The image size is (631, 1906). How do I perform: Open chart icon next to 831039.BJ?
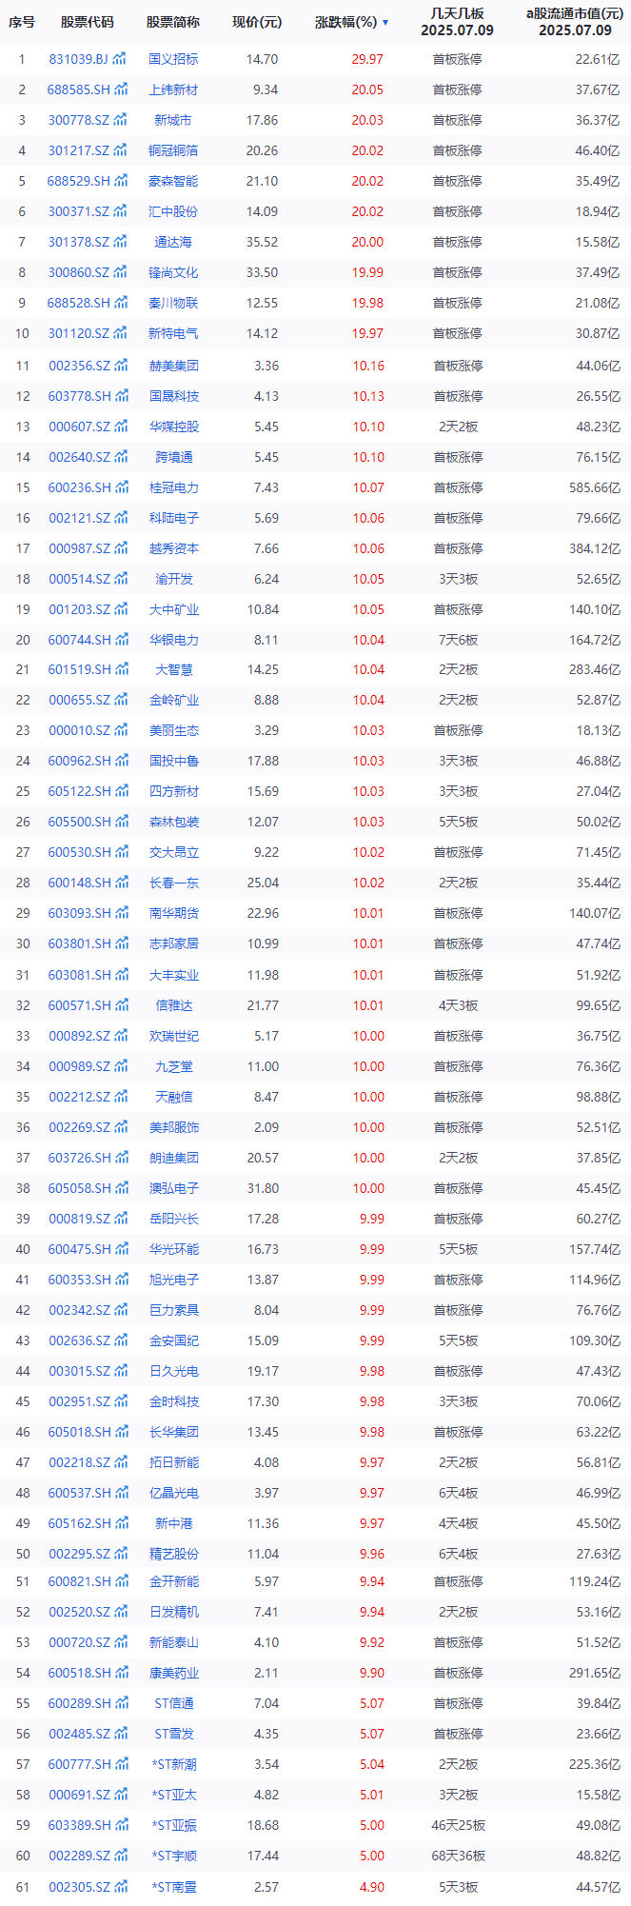point(119,59)
